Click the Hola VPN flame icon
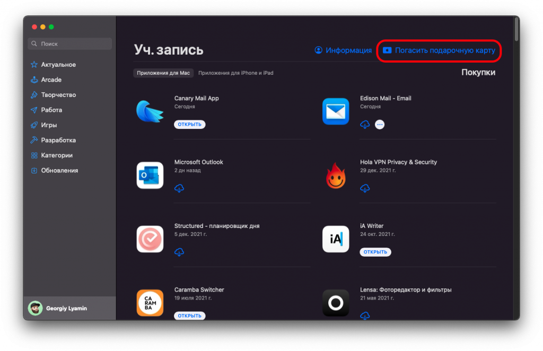 336,175
